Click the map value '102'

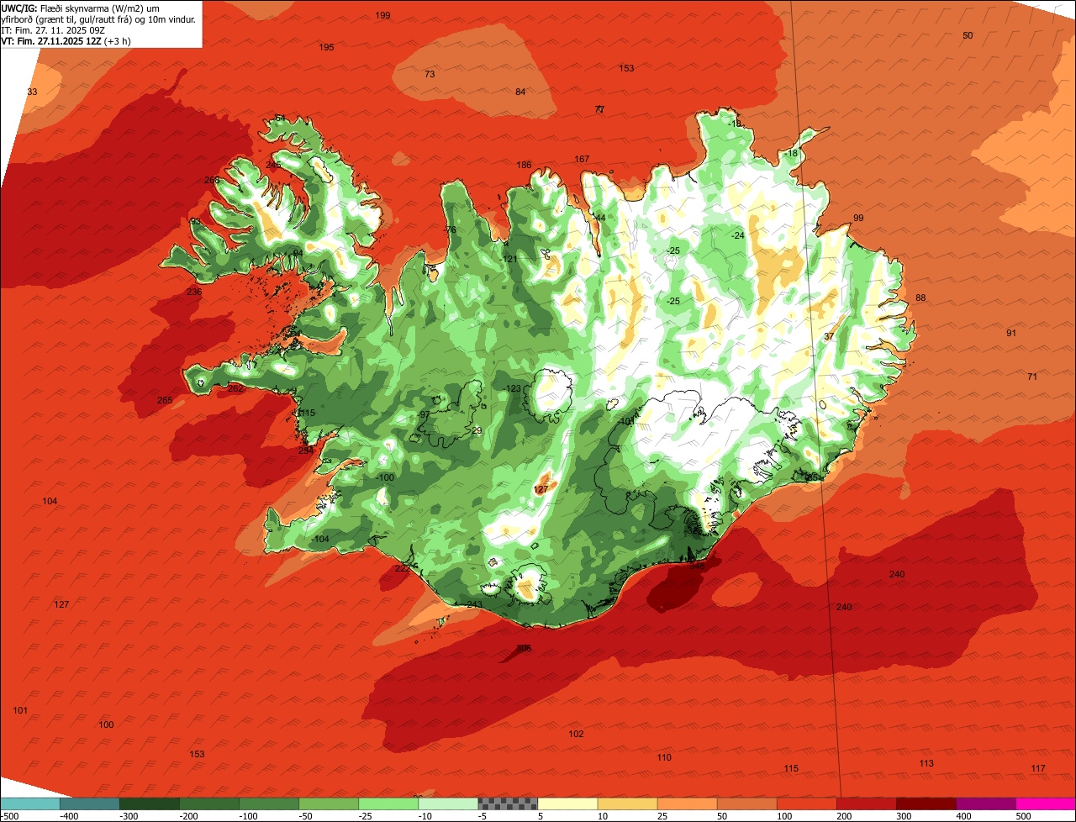[576, 735]
